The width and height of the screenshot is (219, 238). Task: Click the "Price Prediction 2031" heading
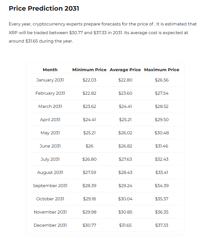tap(44, 8)
